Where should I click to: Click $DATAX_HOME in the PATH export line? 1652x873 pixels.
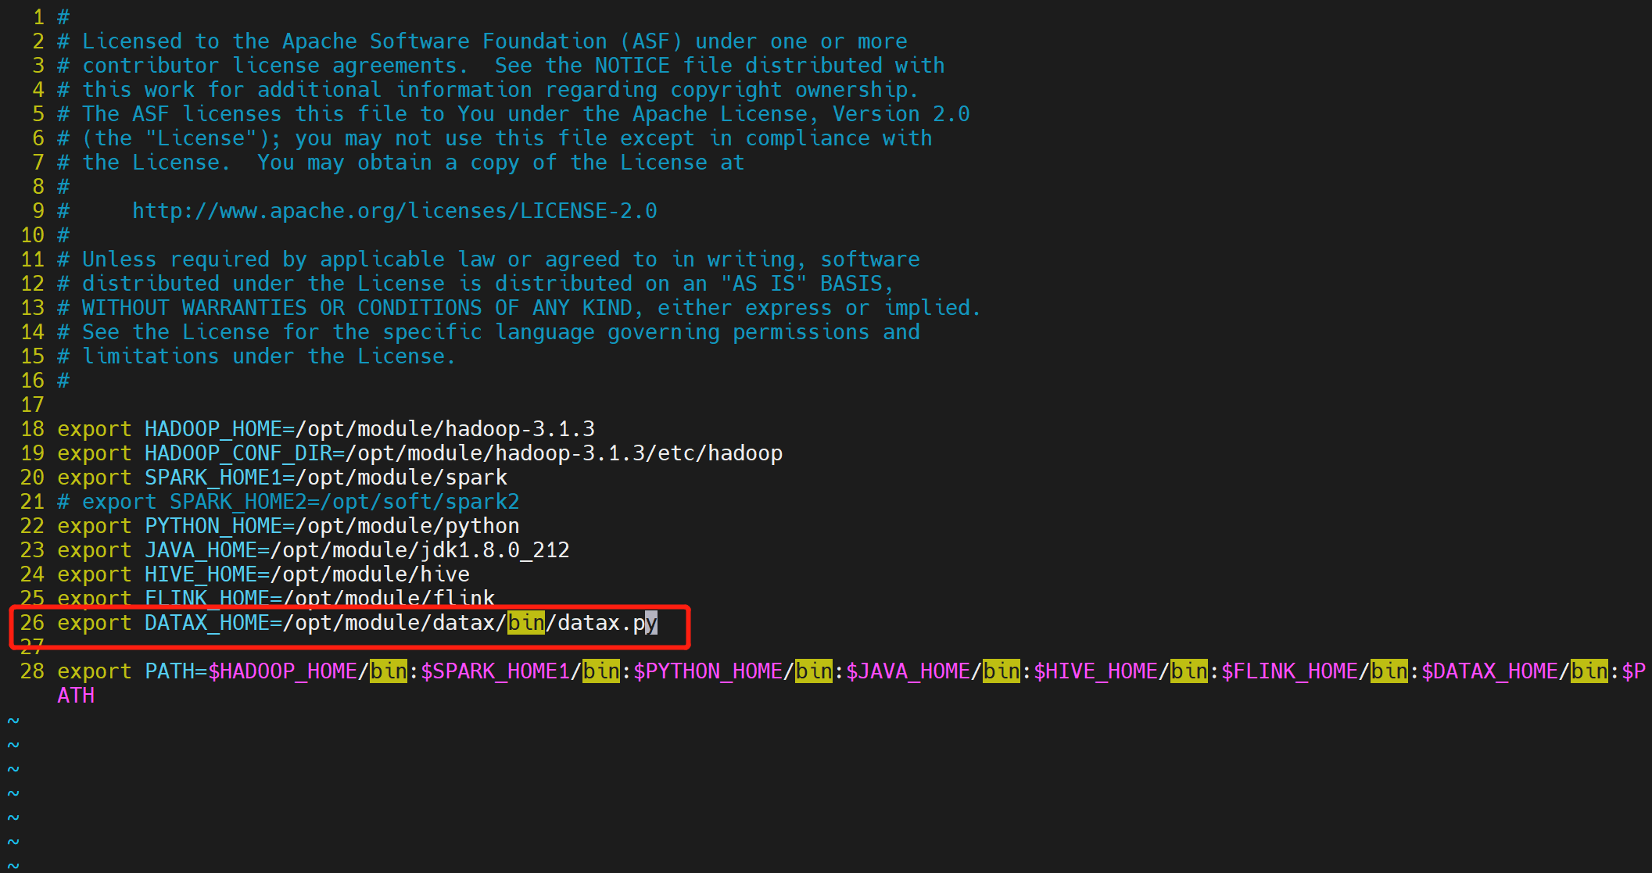pyautogui.click(x=1489, y=671)
